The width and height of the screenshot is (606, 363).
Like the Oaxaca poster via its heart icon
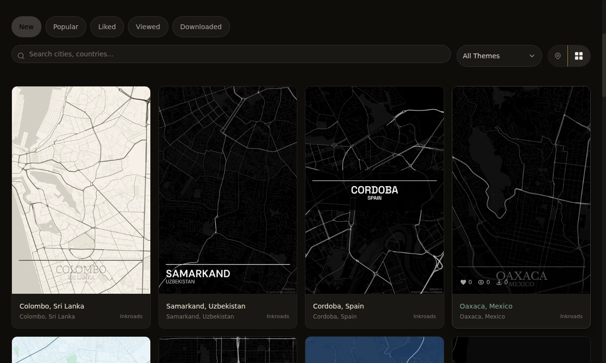tap(462, 282)
